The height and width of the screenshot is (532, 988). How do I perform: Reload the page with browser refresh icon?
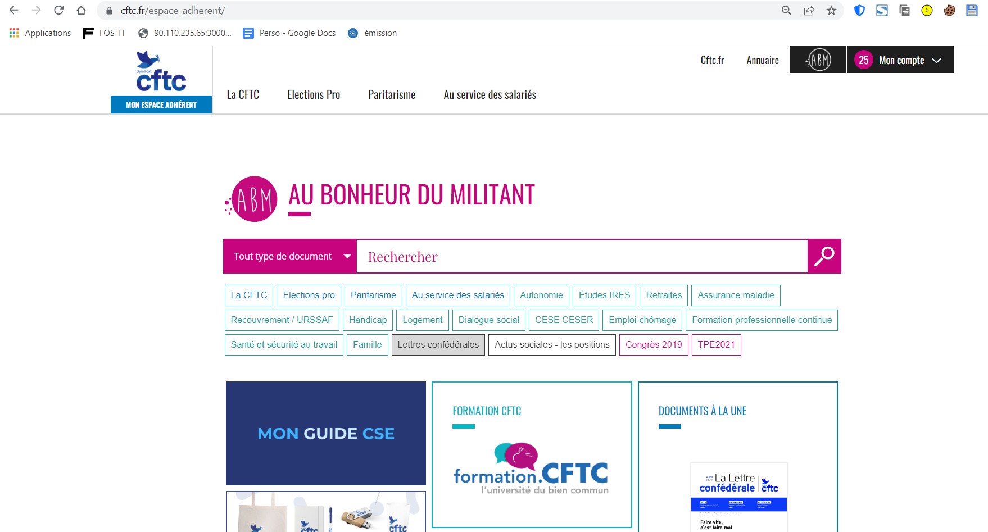[x=59, y=11]
